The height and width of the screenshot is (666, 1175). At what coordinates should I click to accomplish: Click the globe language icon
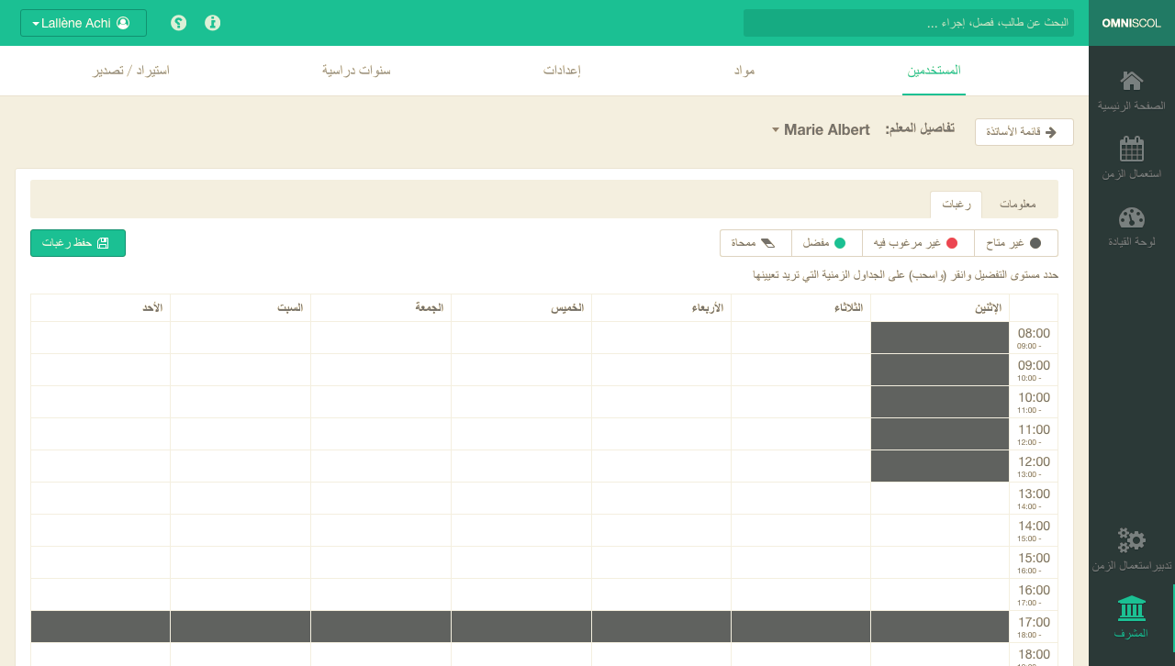179,23
